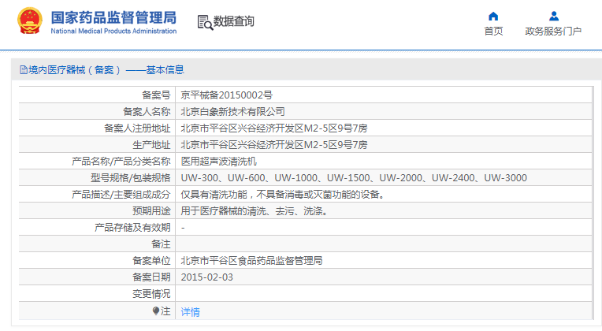This screenshot has width=602, height=331.
Task: Click the 境内医疗器械（备案）——基本信息 heading
Action: pyautogui.click(x=106, y=70)
